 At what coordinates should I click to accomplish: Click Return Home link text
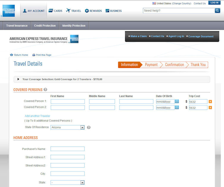click(21, 55)
